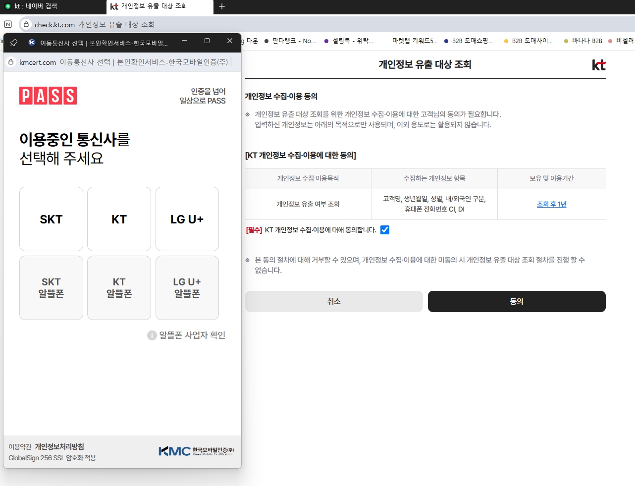Open the 비셀러 bookmark

click(621, 41)
